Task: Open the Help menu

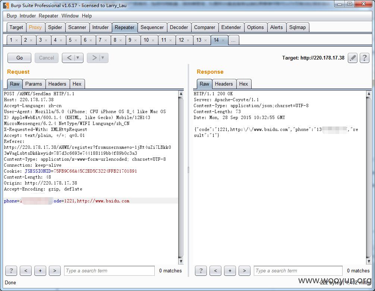Action: tap(87, 16)
